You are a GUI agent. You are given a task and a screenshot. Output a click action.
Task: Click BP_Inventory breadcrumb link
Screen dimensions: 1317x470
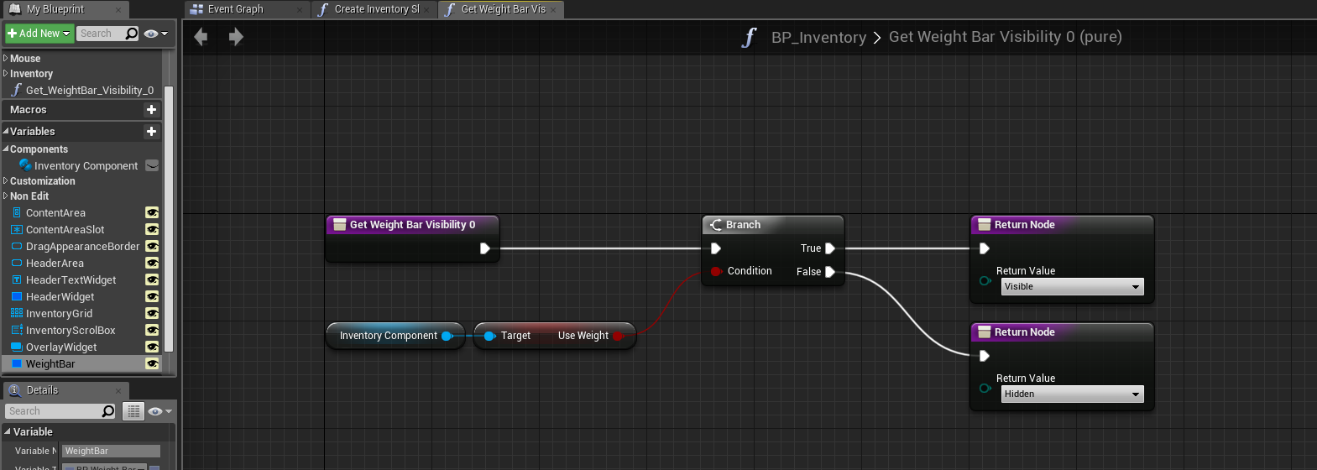pyautogui.click(x=818, y=38)
